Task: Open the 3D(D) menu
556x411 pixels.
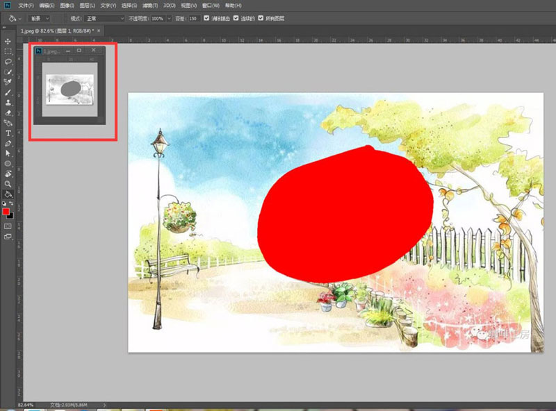Action: 170,6
